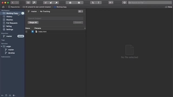Click the Remotes section header
This screenshot has height=97, width=173.
[x=4, y=44]
